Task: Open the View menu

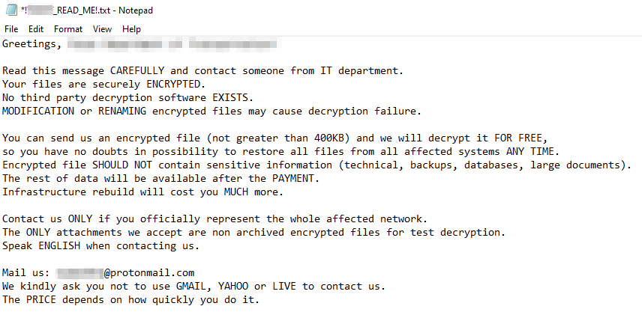Action: coord(102,29)
